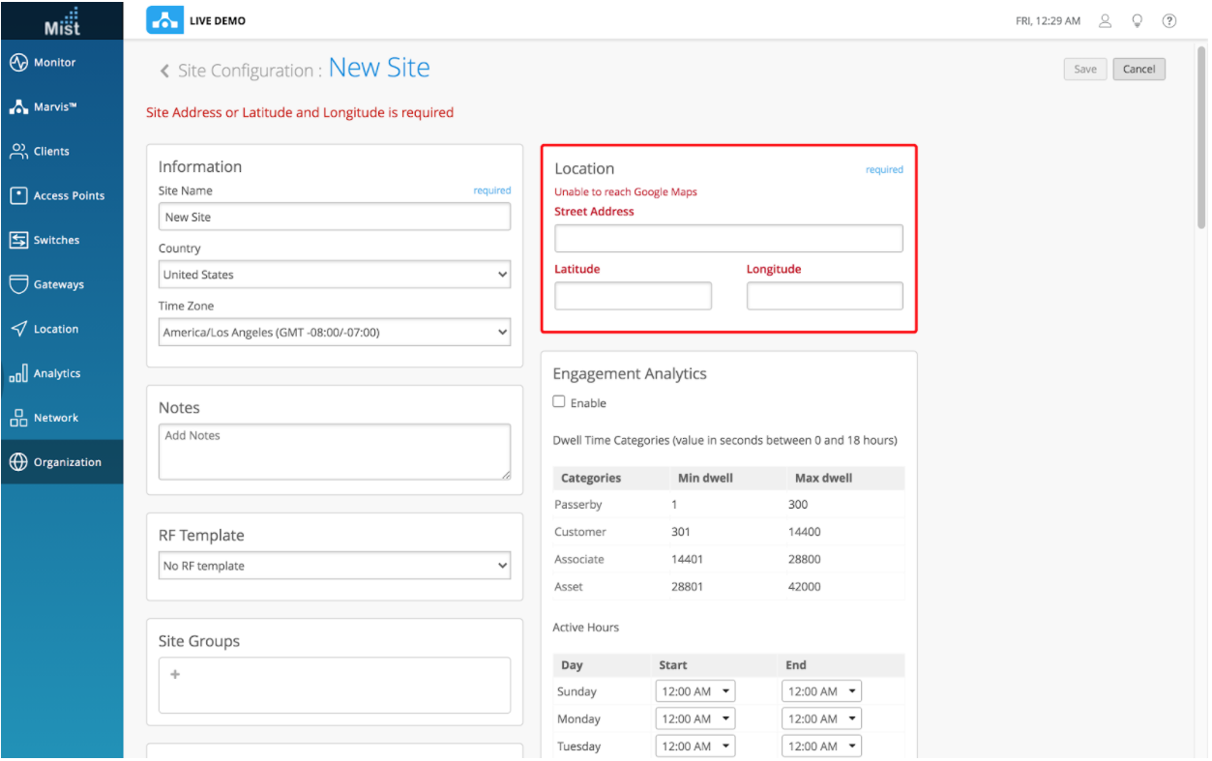The height and width of the screenshot is (761, 1212).
Task: Open the Time Zone dropdown
Action: coord(334,333)
